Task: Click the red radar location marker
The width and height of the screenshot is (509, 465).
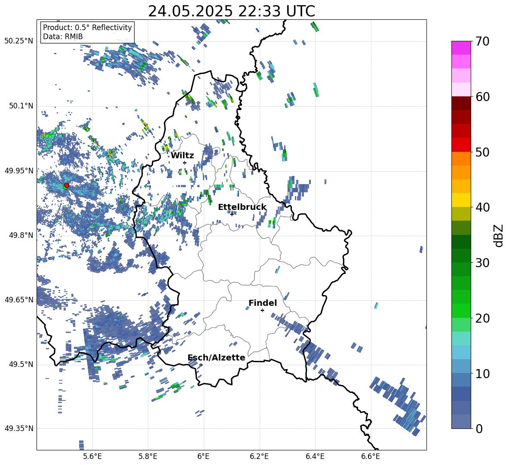Action: tap(67, 185)
